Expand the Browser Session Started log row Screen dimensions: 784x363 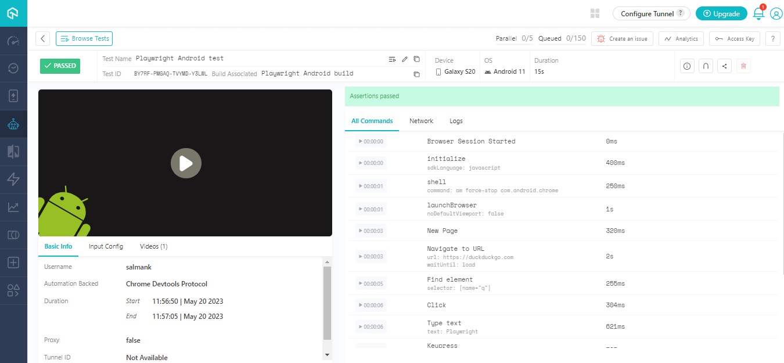point(361,141)
